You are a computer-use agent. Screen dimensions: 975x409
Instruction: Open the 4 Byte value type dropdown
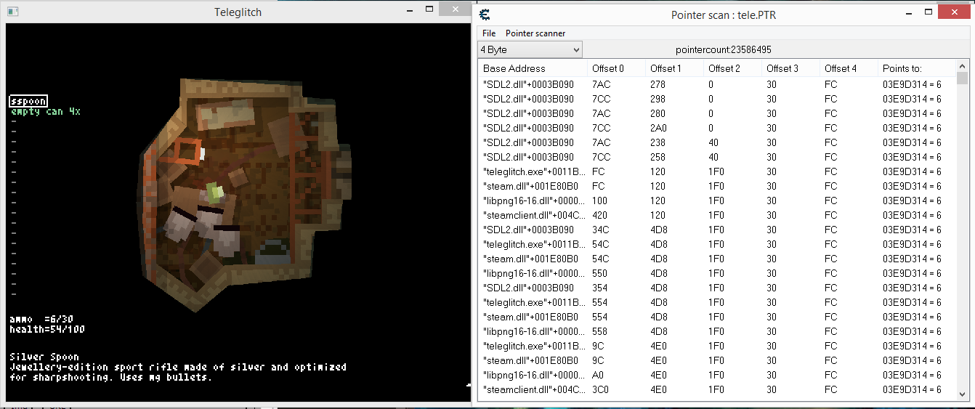(x=530, y=49)
